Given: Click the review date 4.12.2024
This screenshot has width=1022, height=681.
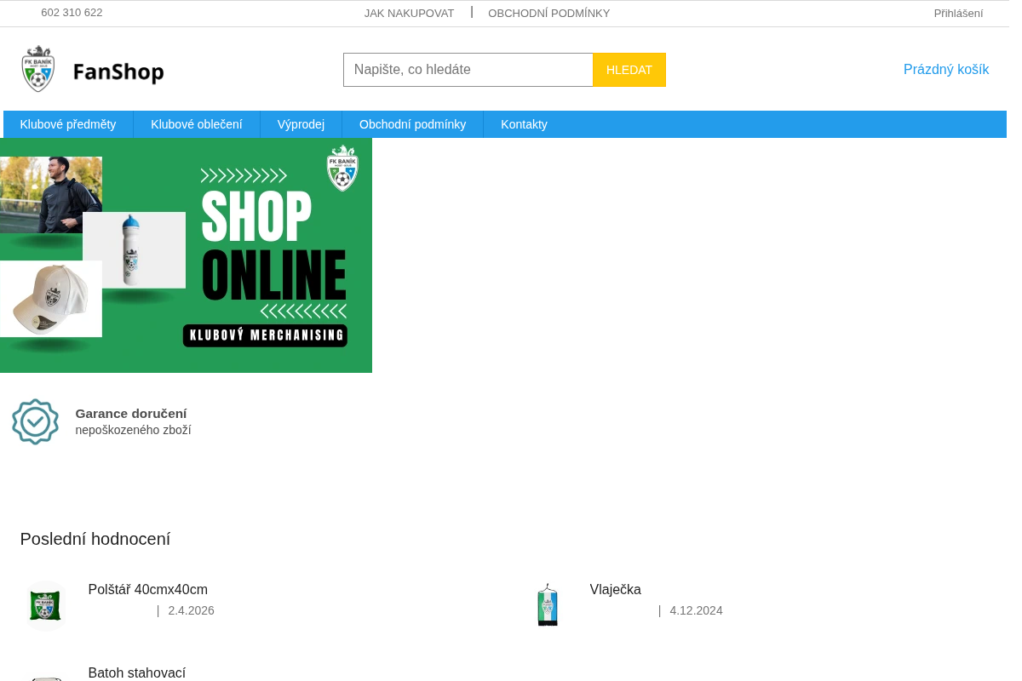Looking at the screenshot, I should [x=696, y=610].
